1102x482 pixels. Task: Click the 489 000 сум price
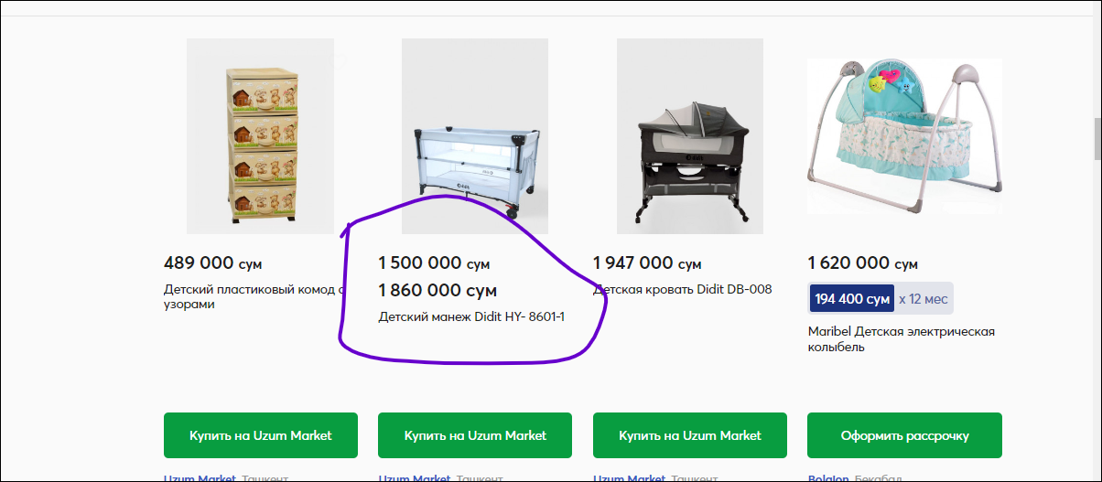212,263
